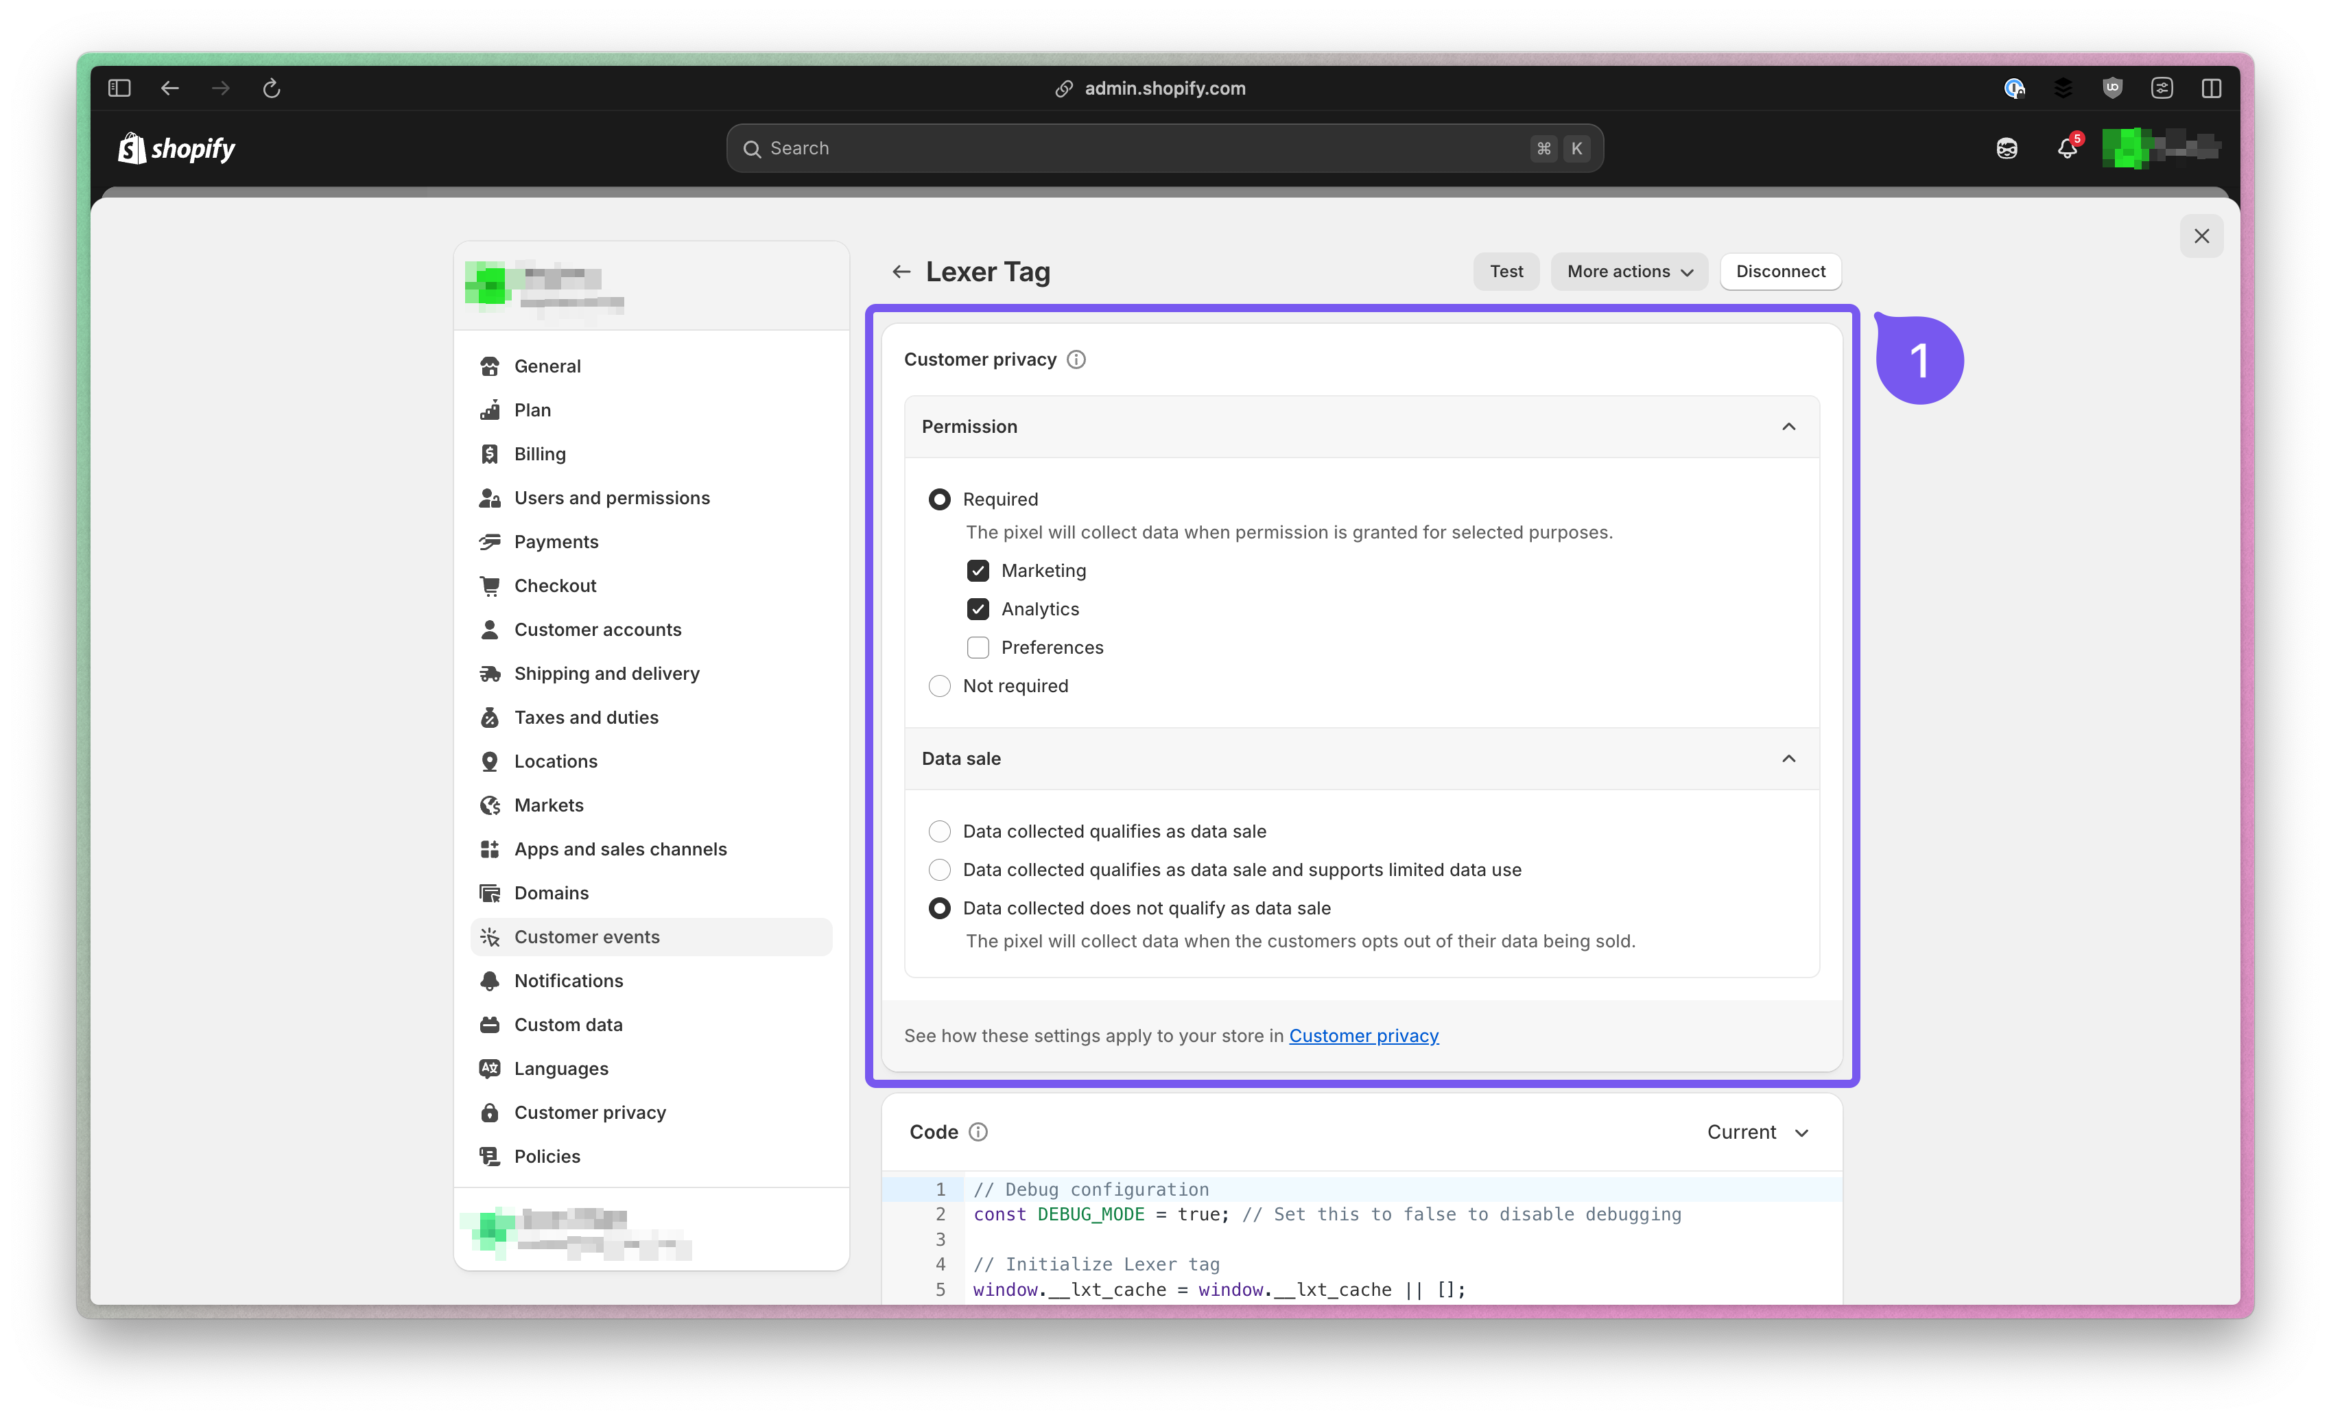Open Payments settings
The image size is (2331, 1420).
[651, 541]
